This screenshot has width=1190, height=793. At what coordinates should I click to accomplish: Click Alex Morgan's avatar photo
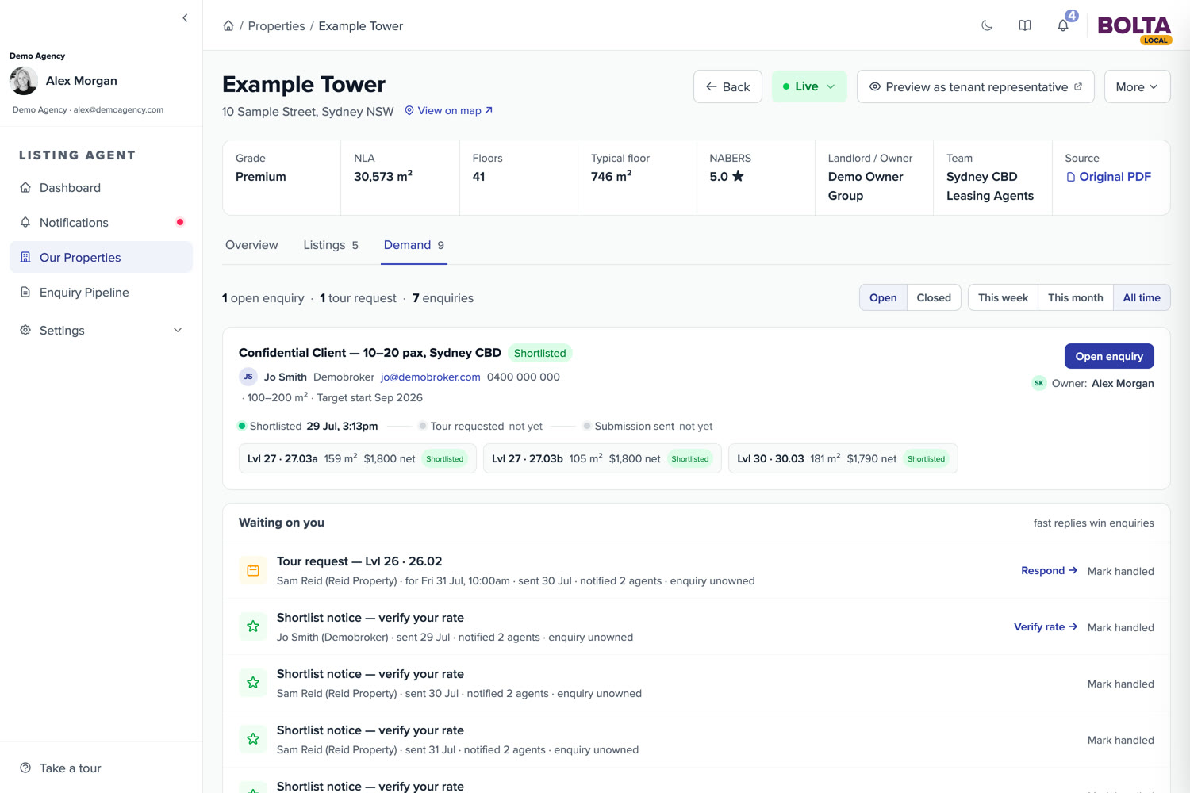pyautogui.click(x=24, y=81)
